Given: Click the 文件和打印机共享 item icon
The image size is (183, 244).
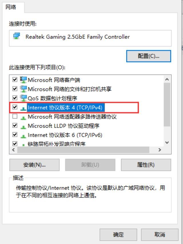Looking at the screenshot, I should pyautogui.click(x=23, y=89).
